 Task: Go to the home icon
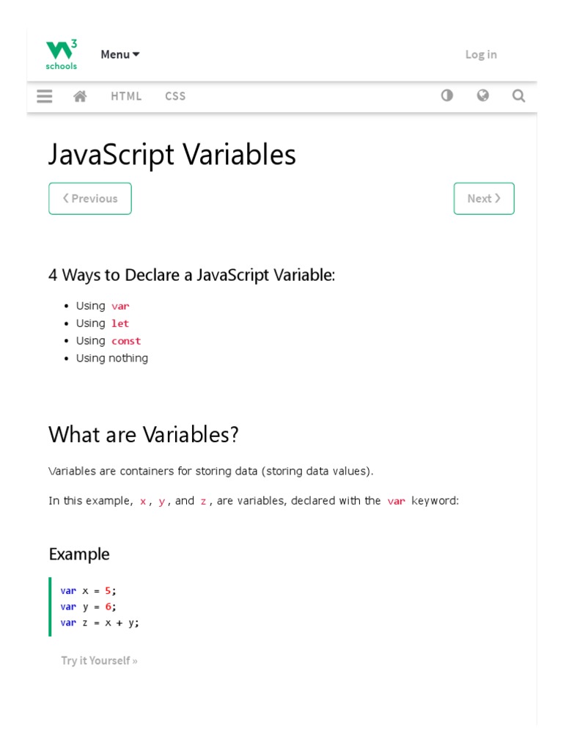81,96
